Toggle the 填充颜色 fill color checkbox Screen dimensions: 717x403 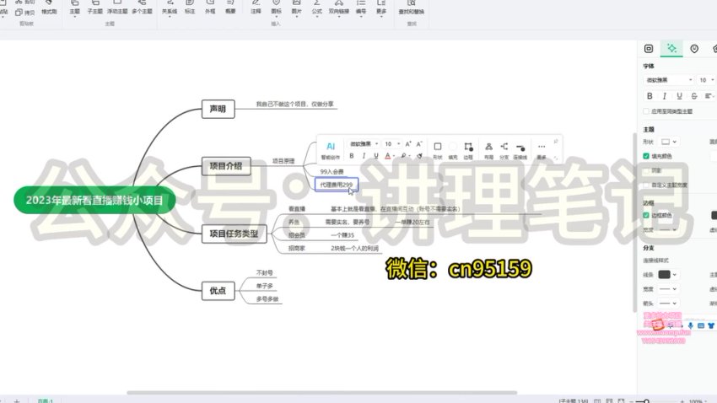647,156
